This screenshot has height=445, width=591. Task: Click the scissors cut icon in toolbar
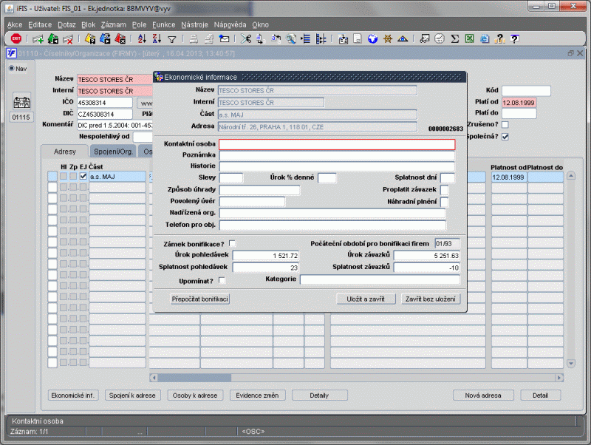[x=245, y=38]
